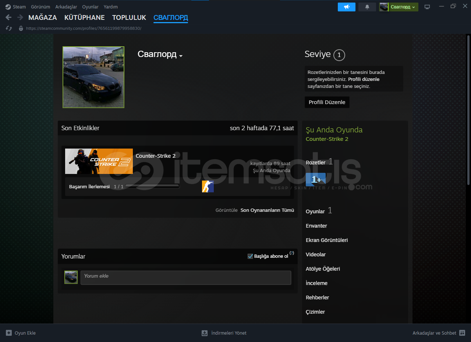Click the Oyun Ekle plus icon

tap(9, 333)
